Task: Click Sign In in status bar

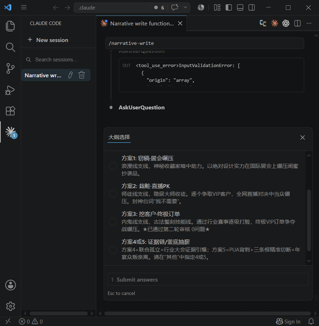Action: [x=288, y=322]
